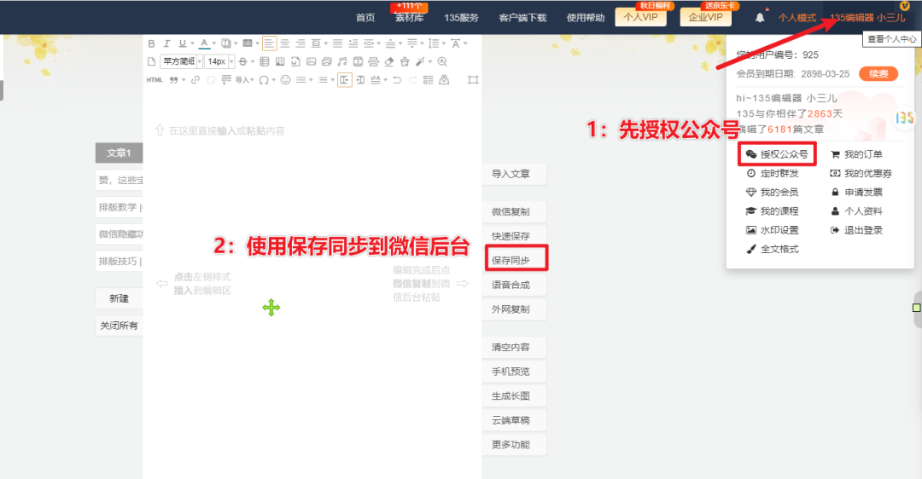Click 手机预览 mobile preview

coord(514,372)
